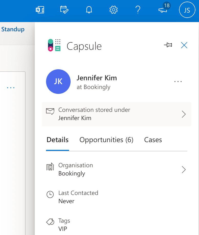Open the blue ellipsis menu in the left pane
This screenshot has height=235, width=199.
[x=11, y=88]
